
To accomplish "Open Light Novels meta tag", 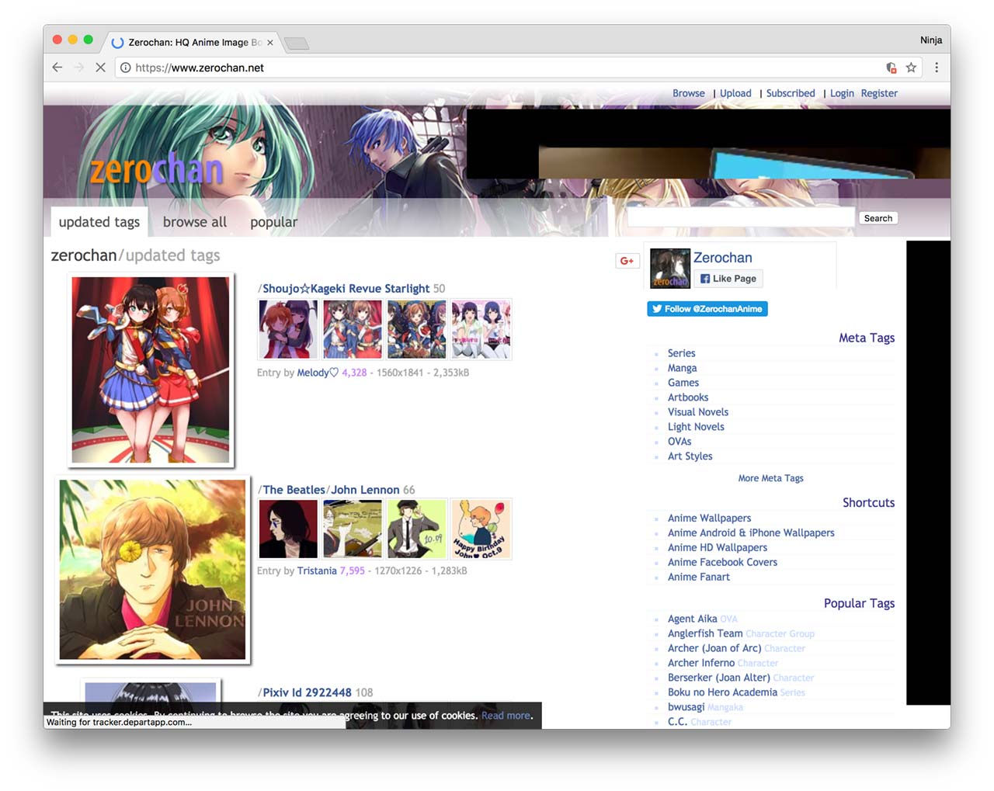I will tap(696, 427).
